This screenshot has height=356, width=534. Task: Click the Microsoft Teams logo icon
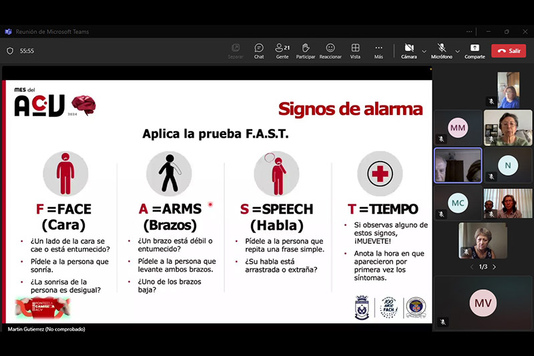pyautogui.click(x=8, y=31)
